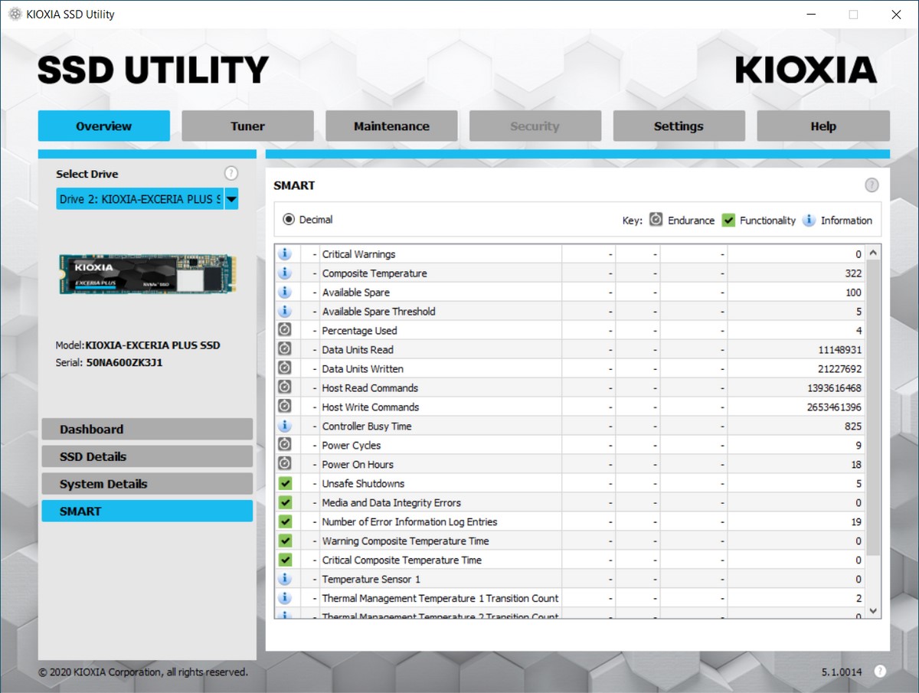Click the SMART table vertical scrollbar thumb

pos(873,408)
